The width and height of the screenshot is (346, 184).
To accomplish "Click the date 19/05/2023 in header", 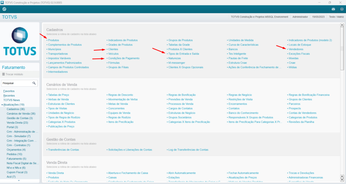I will 318,17.
